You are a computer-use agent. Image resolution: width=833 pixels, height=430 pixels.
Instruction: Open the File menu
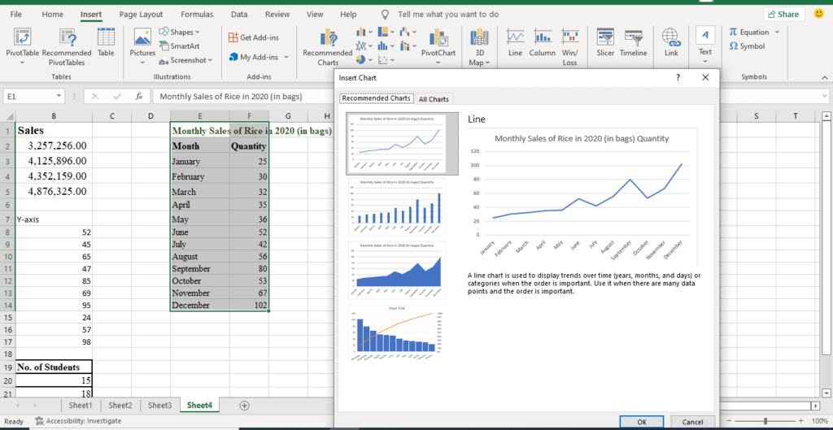point(16,15)
